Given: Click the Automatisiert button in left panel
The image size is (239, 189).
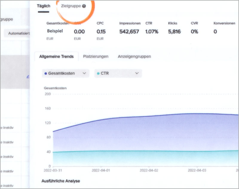Looking at the screenshot, I should pyautogui.click(x=17, y=33).
